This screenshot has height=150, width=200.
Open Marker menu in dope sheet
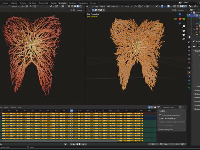pos(6,107)
